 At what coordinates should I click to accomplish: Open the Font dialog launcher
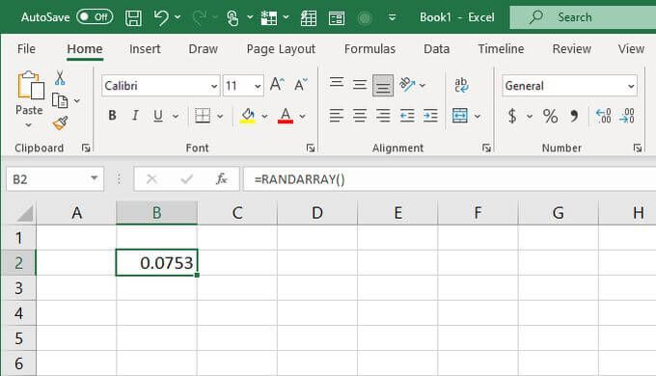(311, 148)
